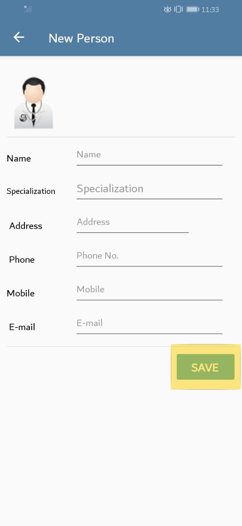
Task: Select the Specialization text field
Action: pos(149,189)
